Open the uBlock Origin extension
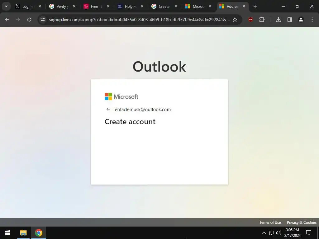Image resolution: width=319 pixels, height=239 pixels. point(250,20)
